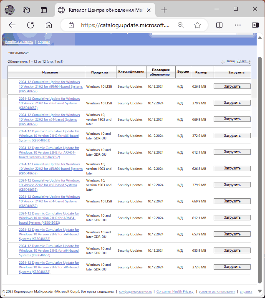Click Далее pagination link
Image resolution: width=265 pixels, height=298 pixels.
click(x=242, y=61)
